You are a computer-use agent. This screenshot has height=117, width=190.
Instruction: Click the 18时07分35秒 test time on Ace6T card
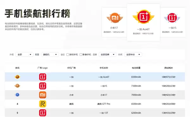pos(148,34)
